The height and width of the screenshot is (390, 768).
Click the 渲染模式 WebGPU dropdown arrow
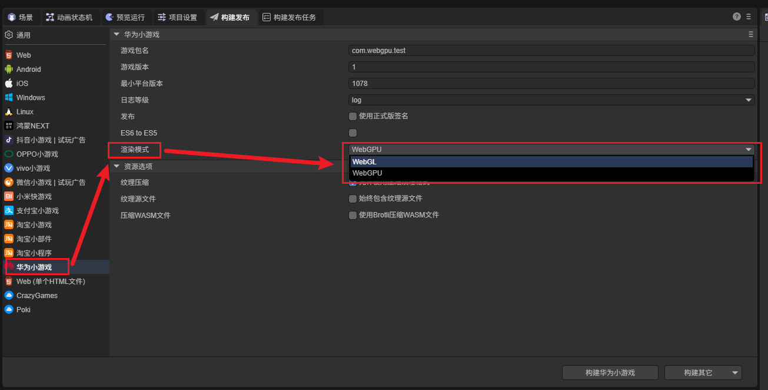749,150
